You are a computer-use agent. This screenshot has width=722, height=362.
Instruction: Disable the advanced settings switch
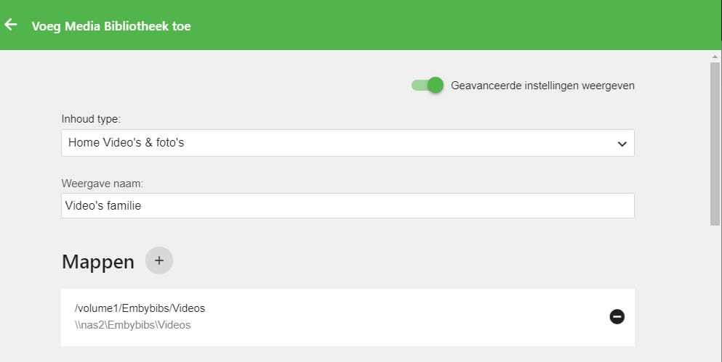(428, 86)
